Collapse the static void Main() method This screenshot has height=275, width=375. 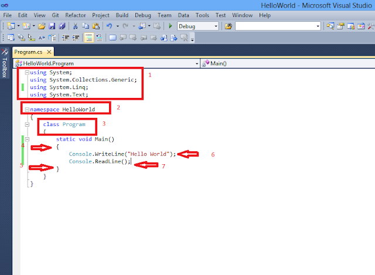pyautogui.click(x=27, y=140)
